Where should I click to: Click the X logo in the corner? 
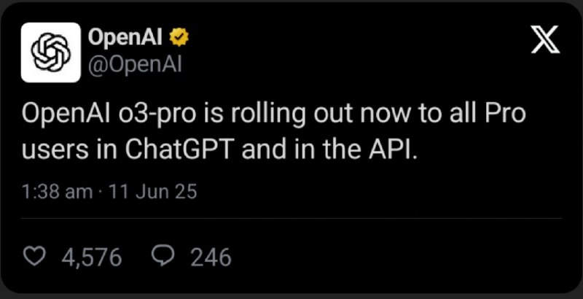[x=545, y=40]
